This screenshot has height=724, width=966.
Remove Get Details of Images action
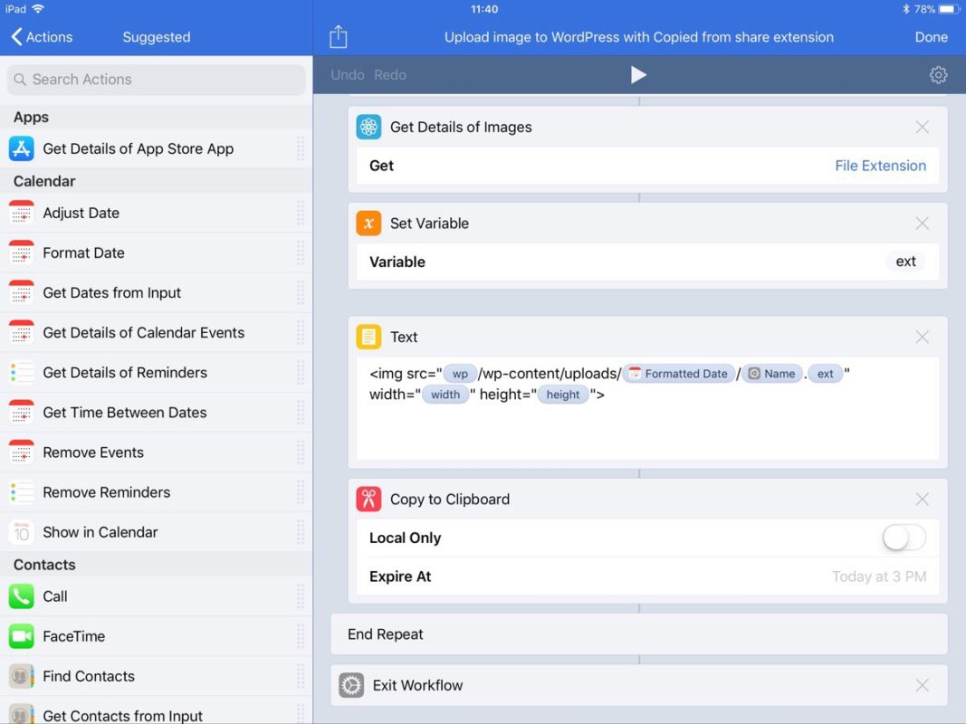tap(922, 127)
